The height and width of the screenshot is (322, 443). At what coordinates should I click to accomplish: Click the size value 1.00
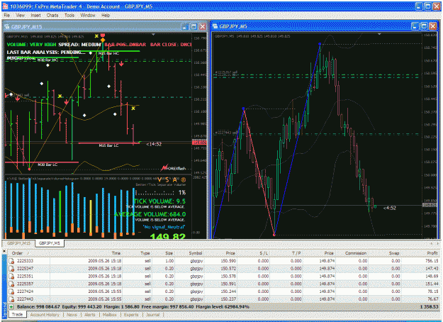point(169,261)
